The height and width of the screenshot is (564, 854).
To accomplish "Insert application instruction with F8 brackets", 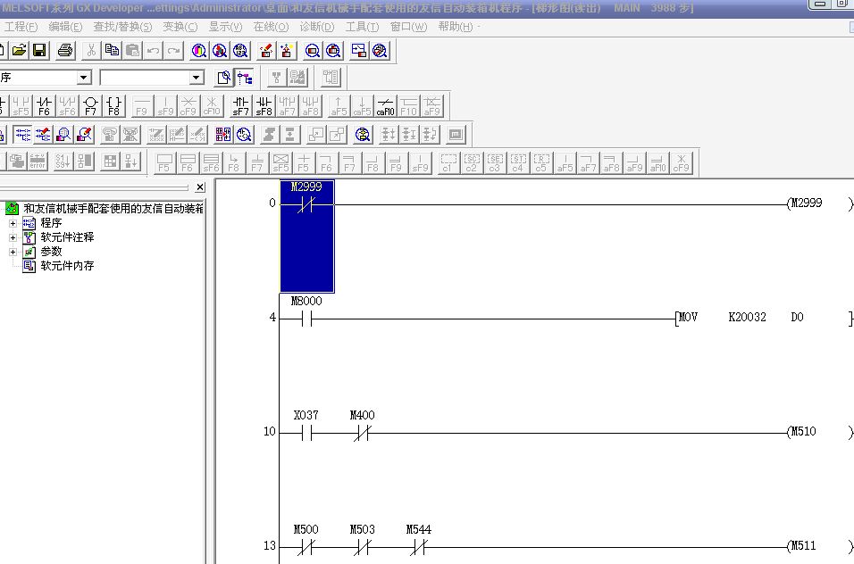I will [113, 107].
